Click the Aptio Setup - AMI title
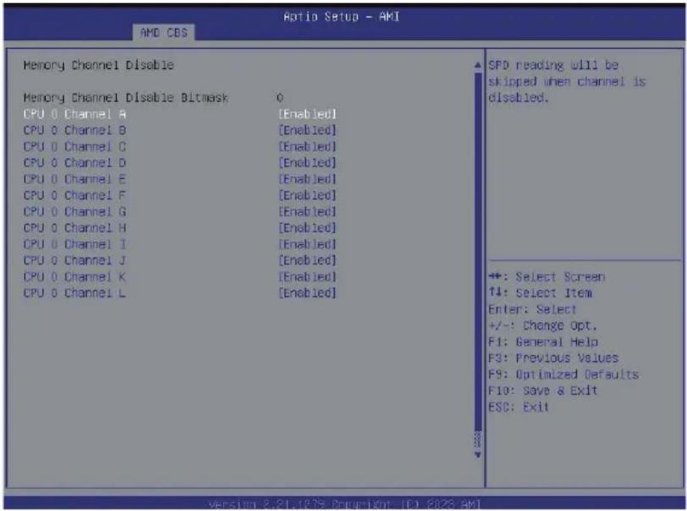The image size is (687, 511). point(342,16)
